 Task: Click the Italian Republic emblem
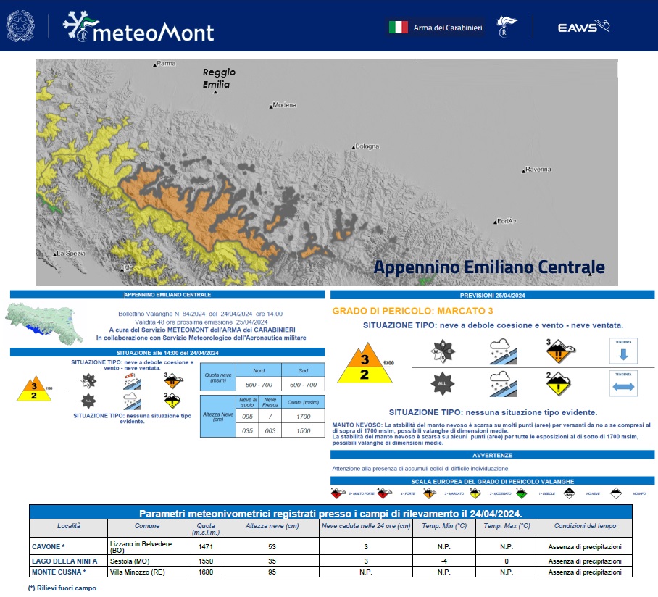point(21,27)
